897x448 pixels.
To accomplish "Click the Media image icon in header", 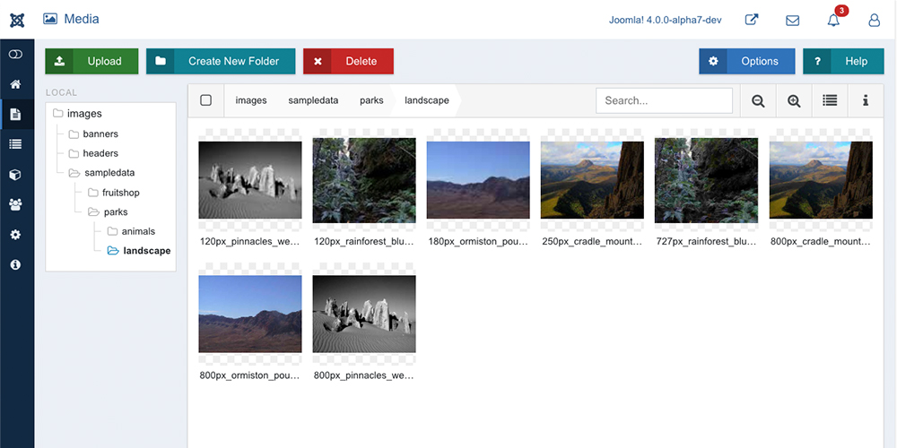I will 50,19.
